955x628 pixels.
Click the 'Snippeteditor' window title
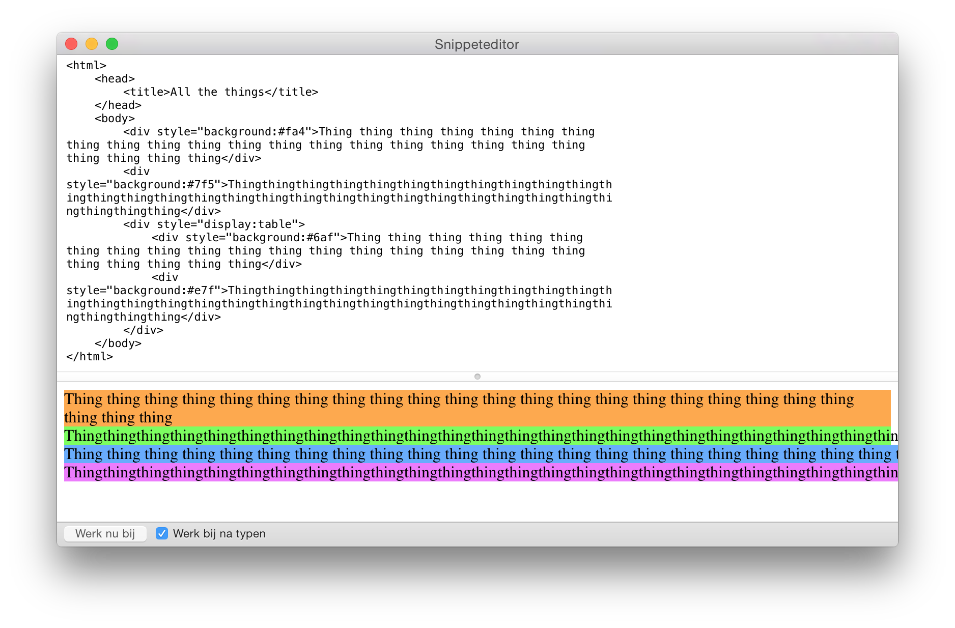point(476,44)
